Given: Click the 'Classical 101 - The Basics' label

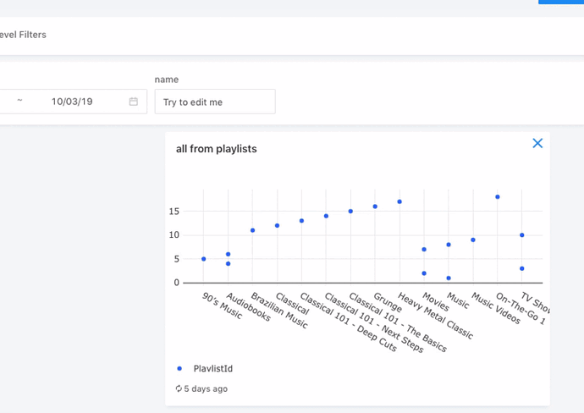Looking at the screenshot, I should pyautogui.click(x=398, y=322).
